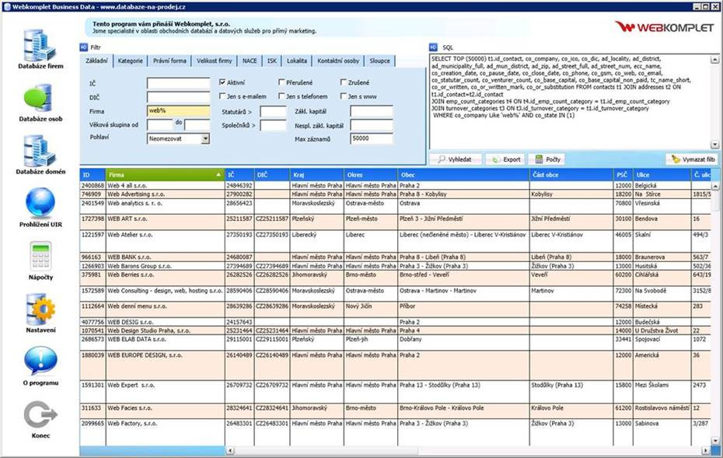This screenshot has height=458, width=723.
Task: Open the Databáze domén section icon
Action: [x=40, y=151]
